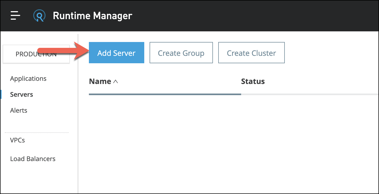This screenshot has width=379, height=194.
Task: Click the Runtime Manager logo icon
Action: [x=39, y=16]
